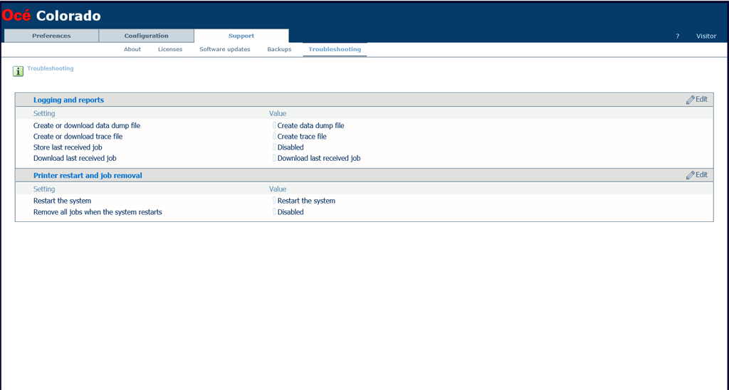This screenshot has width=729, height=390.
Task: Select the Support tab
Action: [x=241, y=36]
